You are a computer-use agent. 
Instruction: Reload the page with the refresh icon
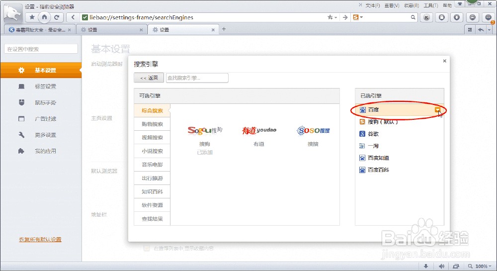57,17
